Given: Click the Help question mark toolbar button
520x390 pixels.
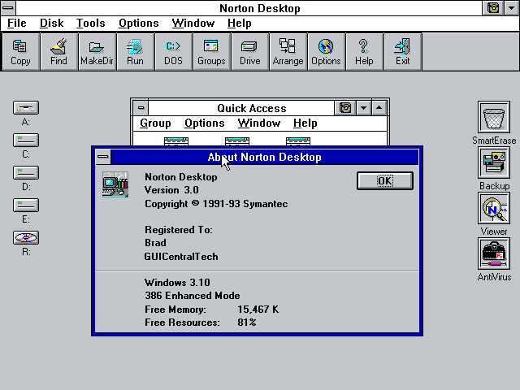Looking at the screenshot, I should [364, 52].
